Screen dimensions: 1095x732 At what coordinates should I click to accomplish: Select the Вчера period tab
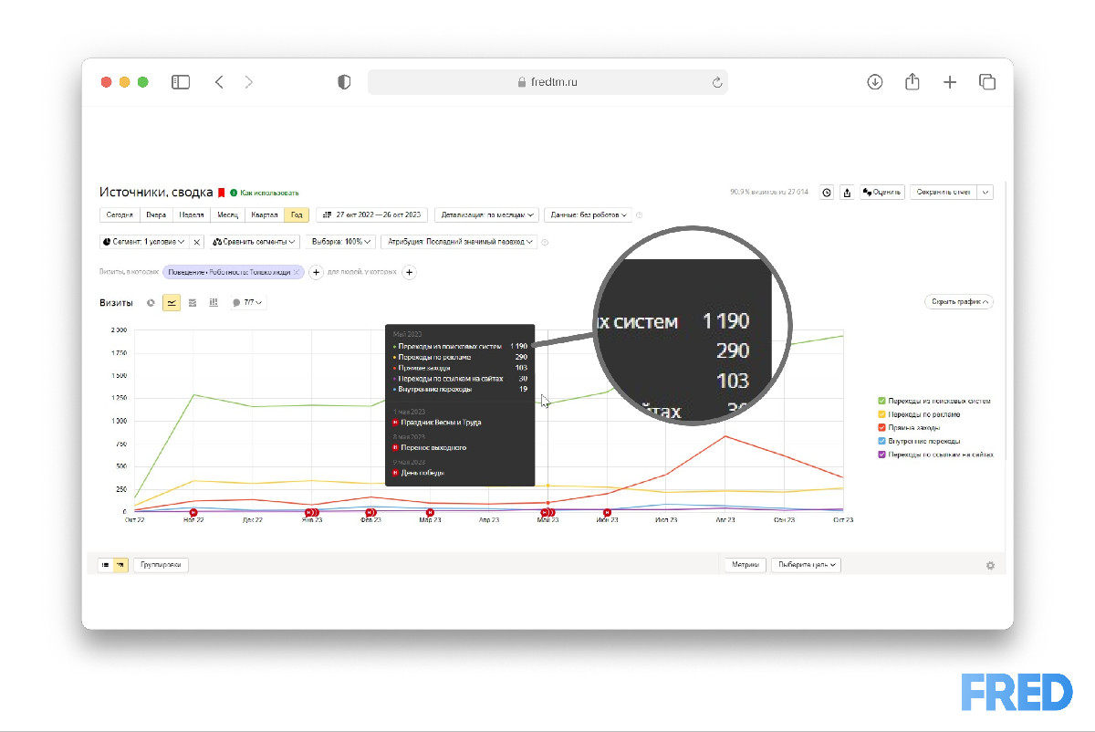[156, 215]
